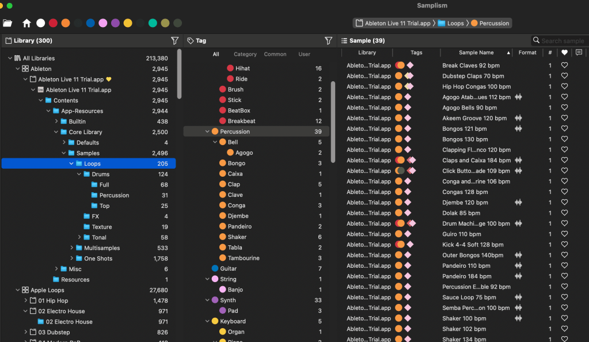This screenshot has width=589, height=342.
Task: Click the comments column header icon
Action: click(x=579, y=52)
